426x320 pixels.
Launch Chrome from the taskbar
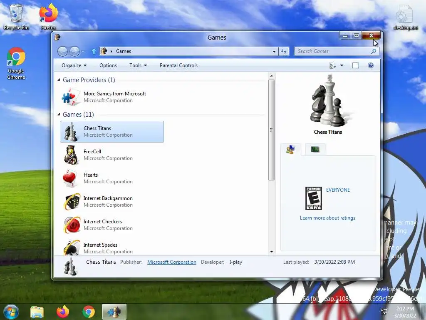(x=89, y=312)
